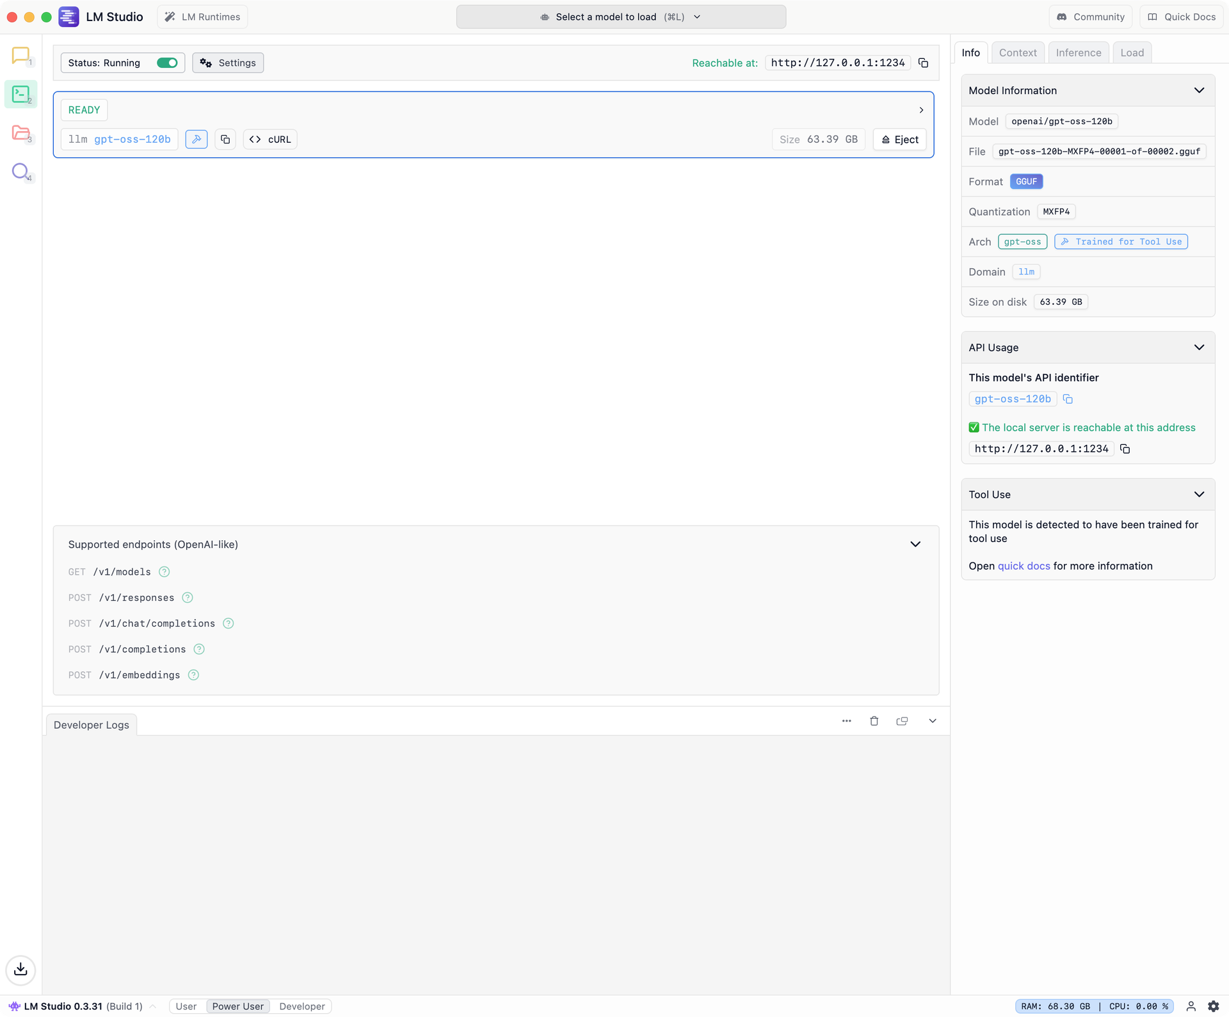The height and width of the screenshot is (1017, 1229).
Task: Eject the loaded gpt-oss-120b model
Action: 899,140
